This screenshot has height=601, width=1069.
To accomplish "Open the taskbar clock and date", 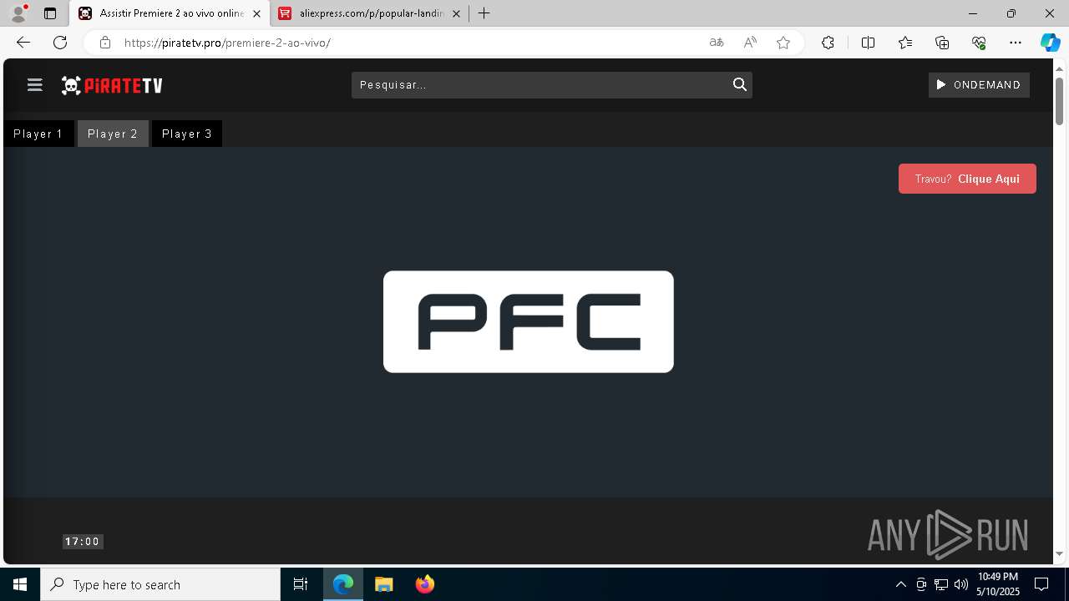I will click(x=998, y=584).
